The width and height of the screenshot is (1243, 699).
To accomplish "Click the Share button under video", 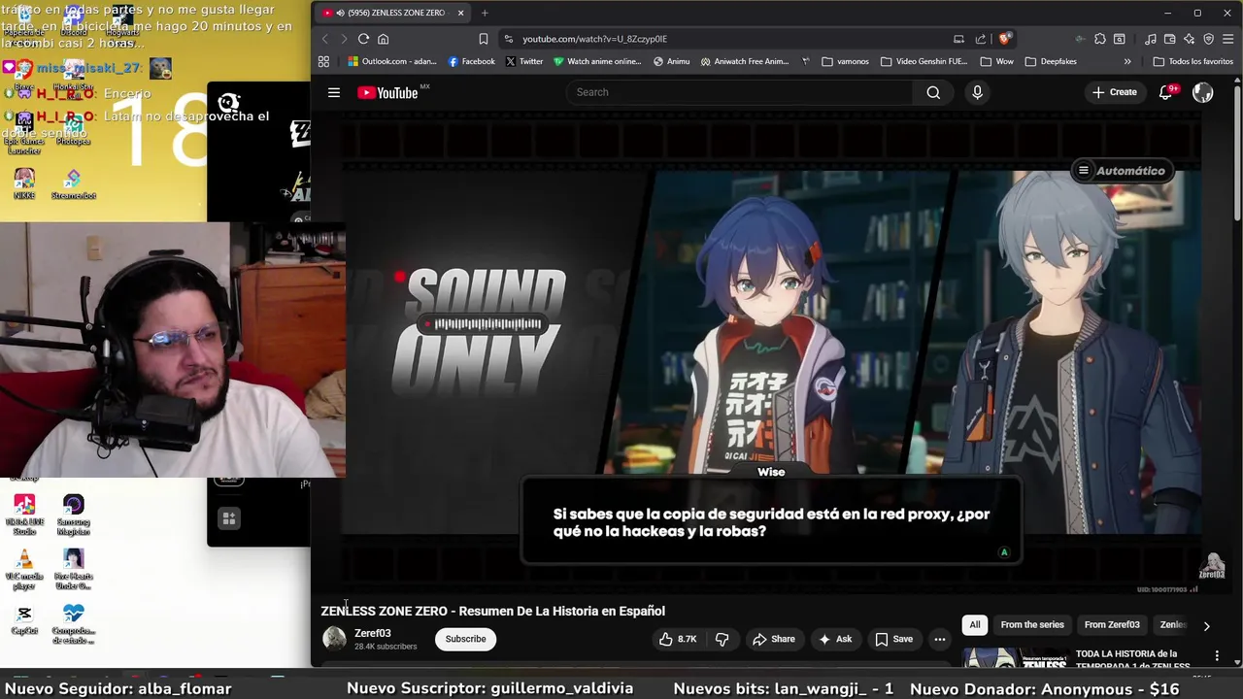I will coord(773,639).
